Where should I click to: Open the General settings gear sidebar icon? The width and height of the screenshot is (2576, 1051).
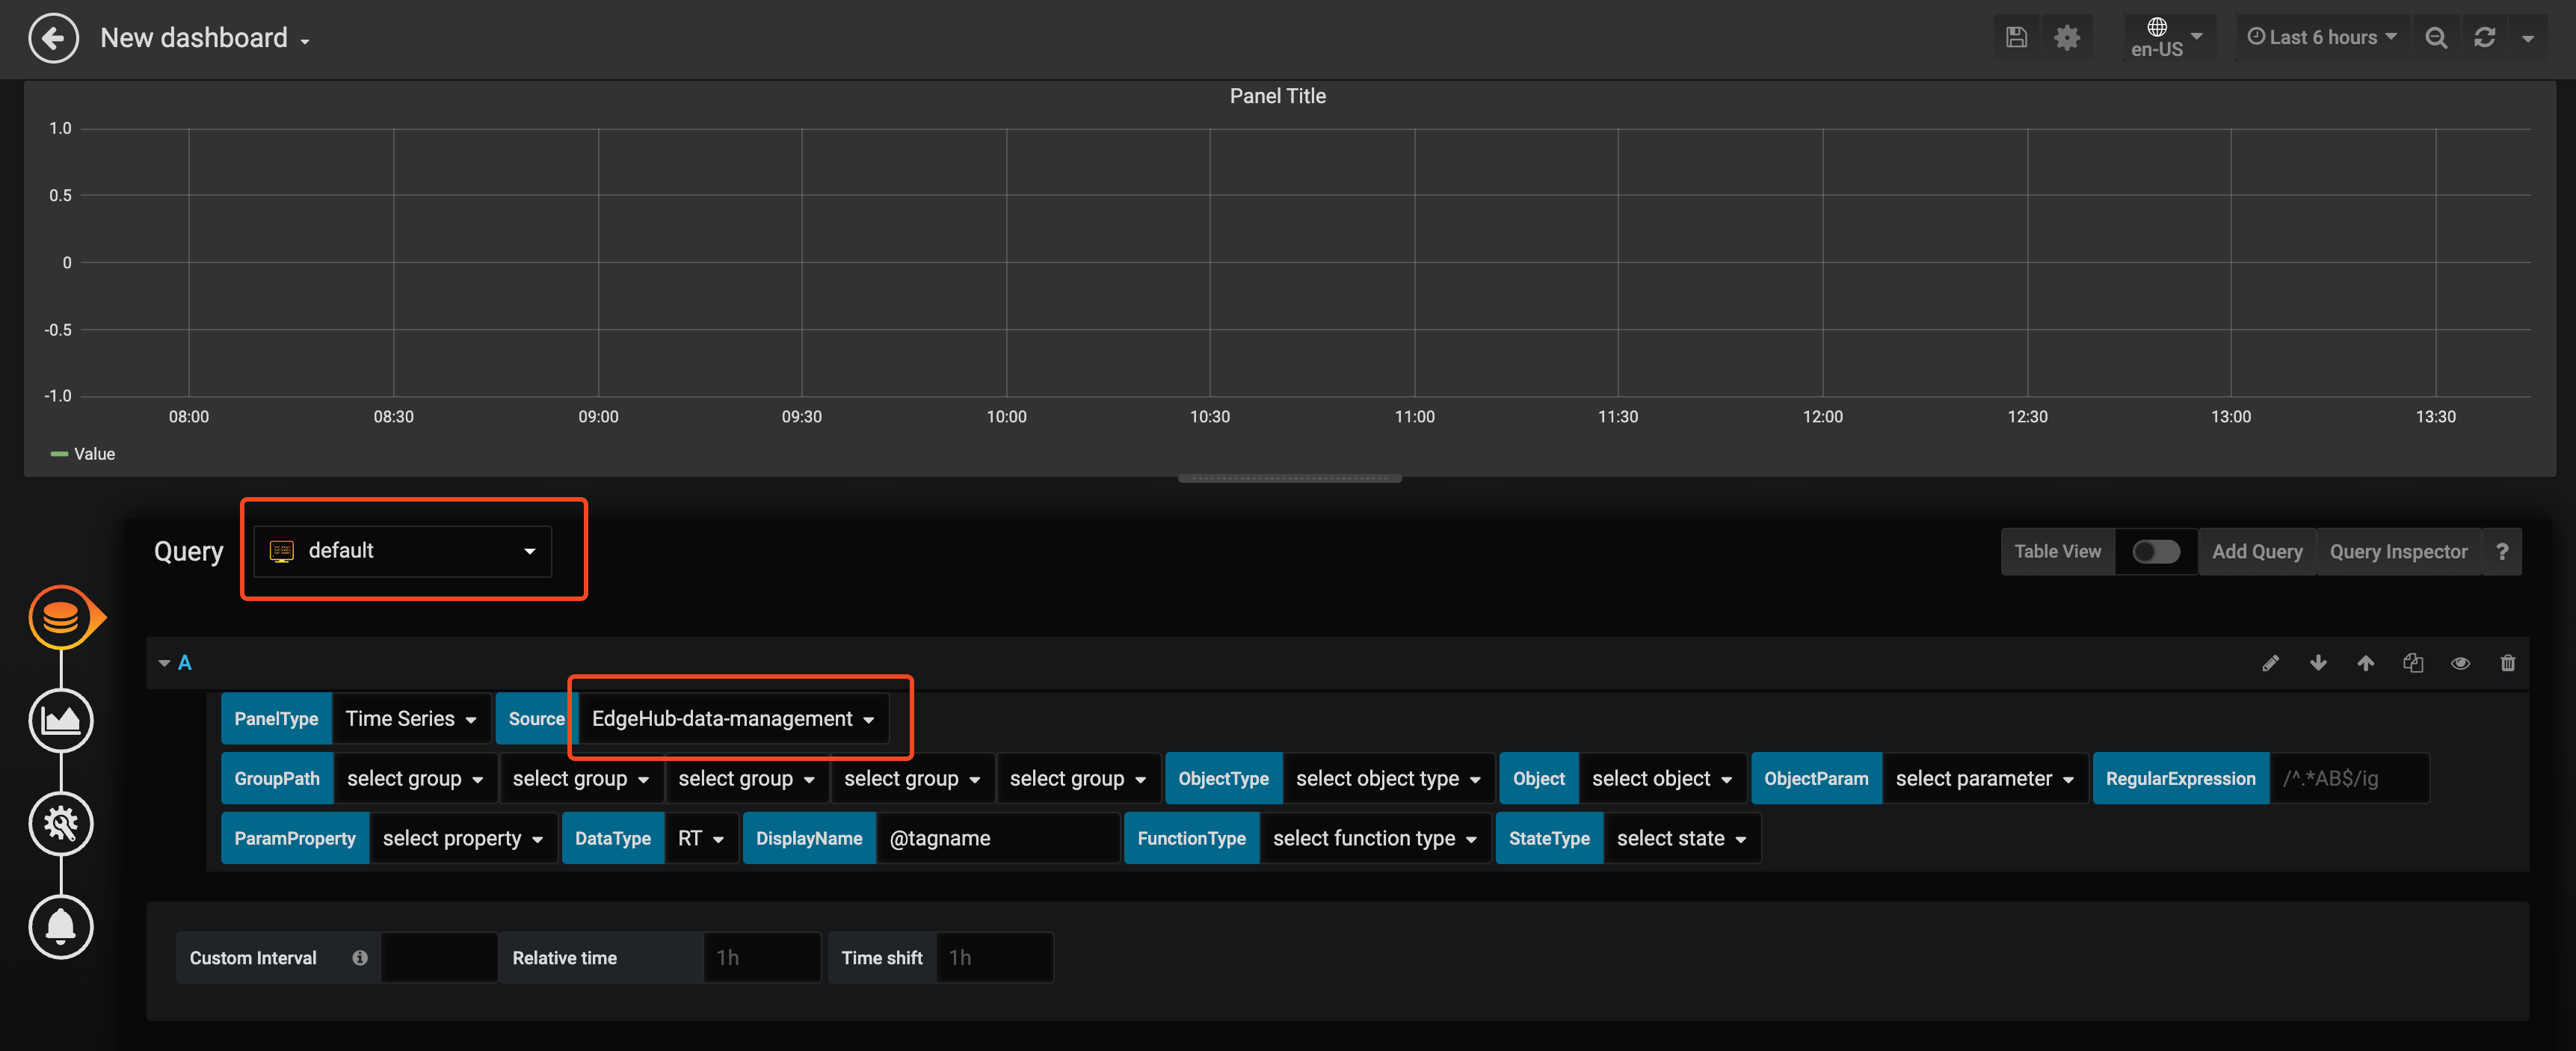[61, 823]
